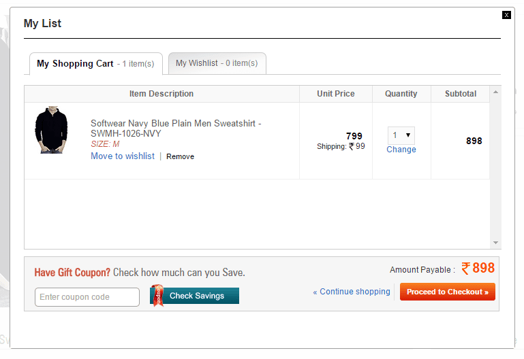524x359 pixels.
Task: Open the quantity dropdown
Action: (x=401, y=135)
